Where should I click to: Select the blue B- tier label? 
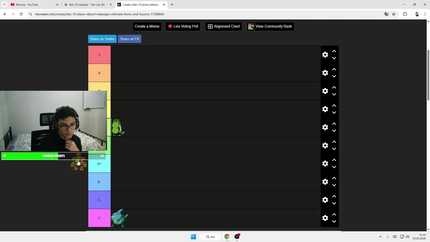(x=99, y=182)
